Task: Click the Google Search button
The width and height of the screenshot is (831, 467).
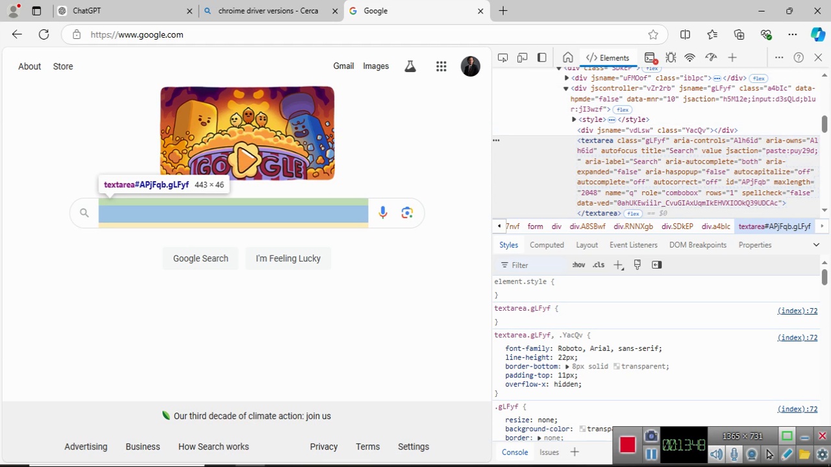Action: click(x=201, y=258)
